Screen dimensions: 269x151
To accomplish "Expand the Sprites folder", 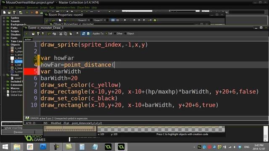I will (x=4, y=18).
